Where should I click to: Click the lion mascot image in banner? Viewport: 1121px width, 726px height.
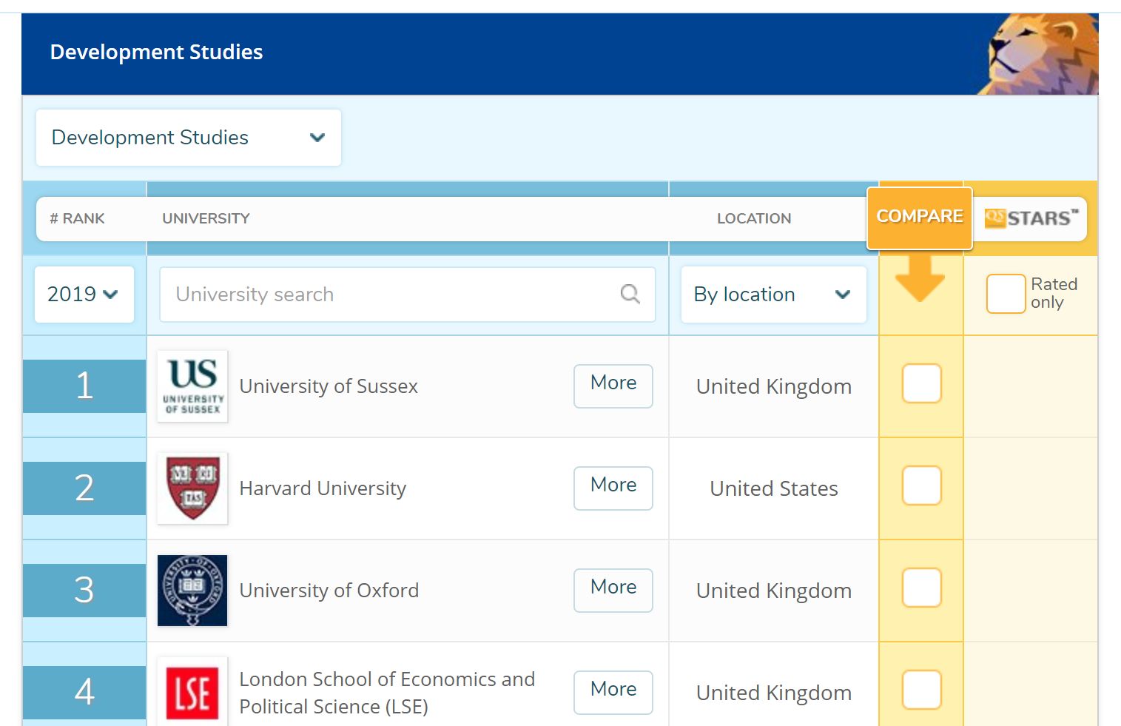[1040, 54]
